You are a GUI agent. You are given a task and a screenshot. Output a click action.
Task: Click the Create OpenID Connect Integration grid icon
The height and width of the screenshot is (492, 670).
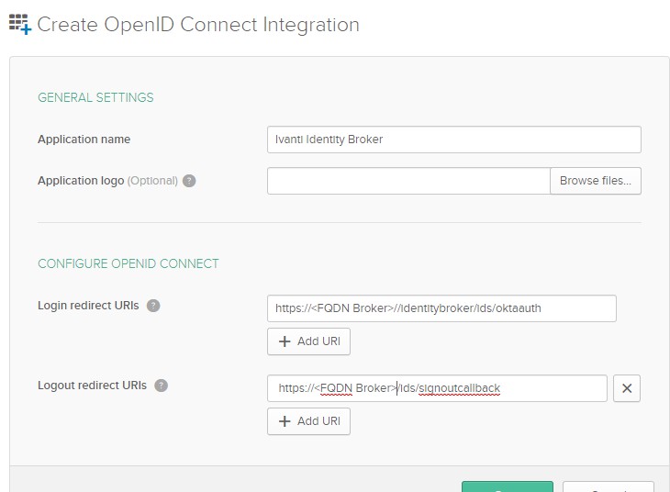tap(20, 24)
